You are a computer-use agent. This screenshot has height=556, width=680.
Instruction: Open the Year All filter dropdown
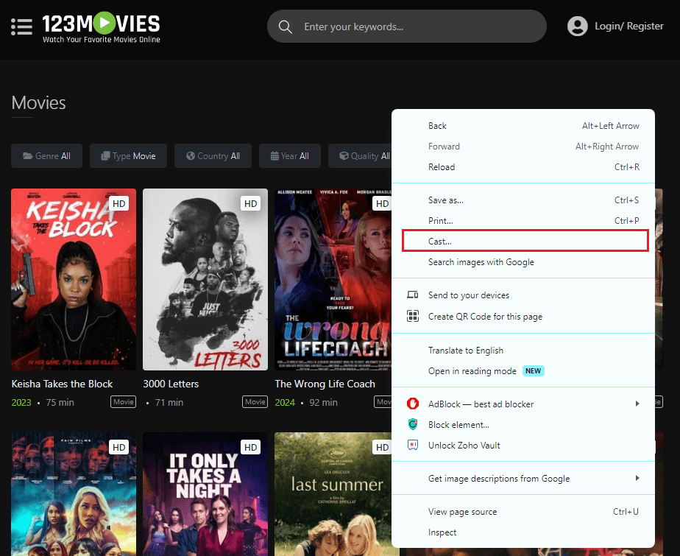290,156
